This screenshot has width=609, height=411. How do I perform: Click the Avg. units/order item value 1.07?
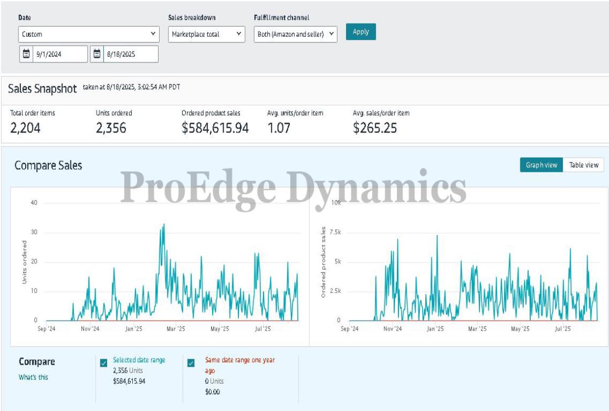point(279,128)
